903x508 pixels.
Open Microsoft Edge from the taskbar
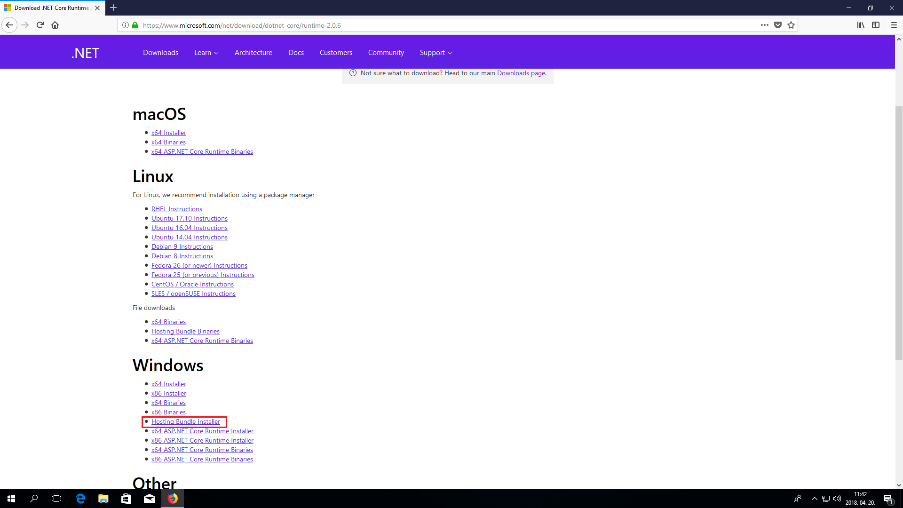pos(80,499)
